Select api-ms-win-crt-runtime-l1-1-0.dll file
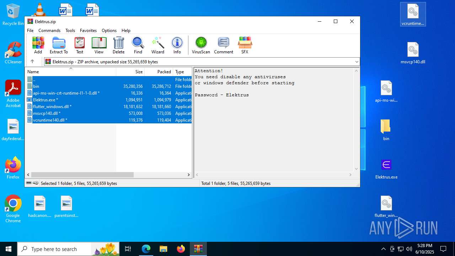This screenshot has height=256, width=455. click(x=109, y=93)
